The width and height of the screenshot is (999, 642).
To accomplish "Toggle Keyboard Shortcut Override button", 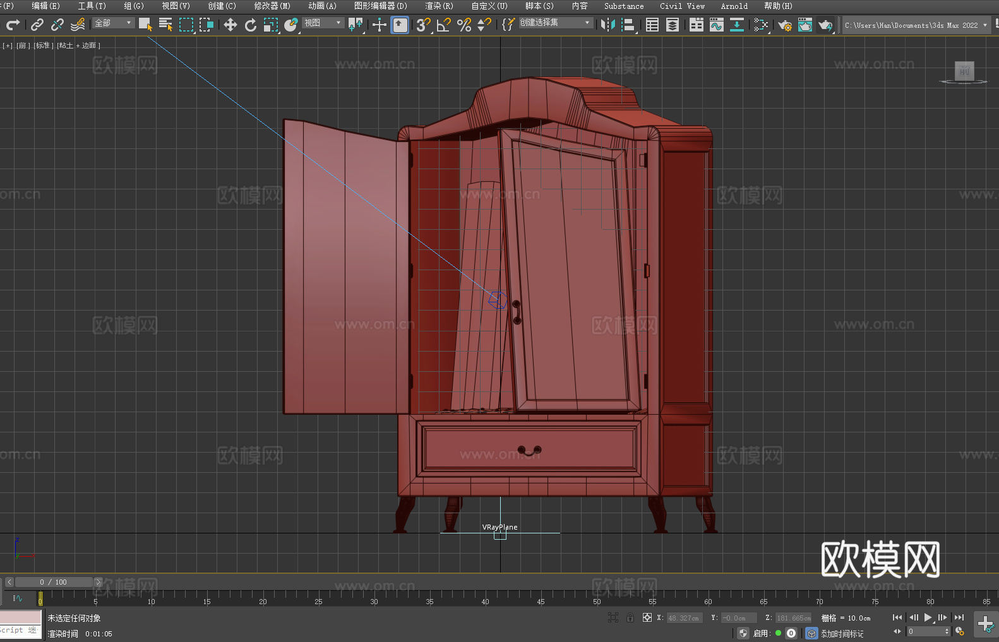I will (400, 25).
